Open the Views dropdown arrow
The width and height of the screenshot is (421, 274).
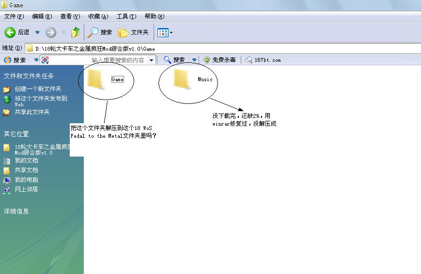pyautogui.click(x=172, y=33)
